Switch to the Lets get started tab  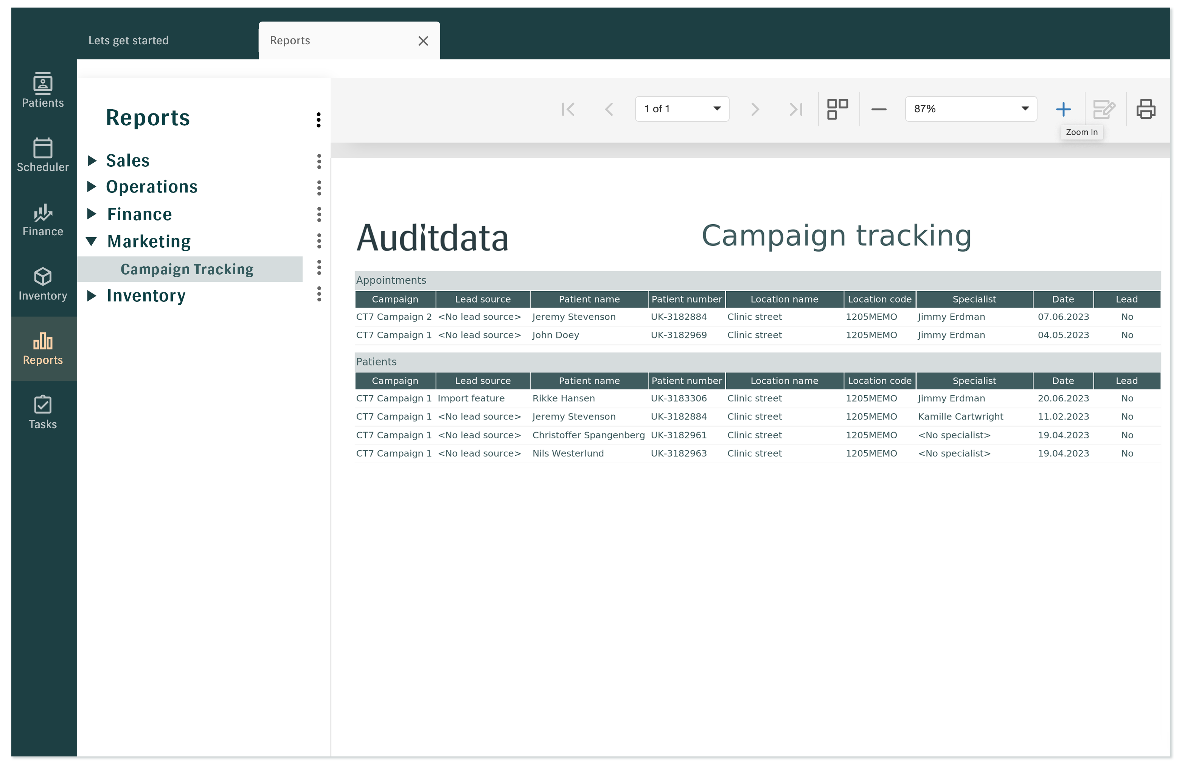[x=128, y=40]
